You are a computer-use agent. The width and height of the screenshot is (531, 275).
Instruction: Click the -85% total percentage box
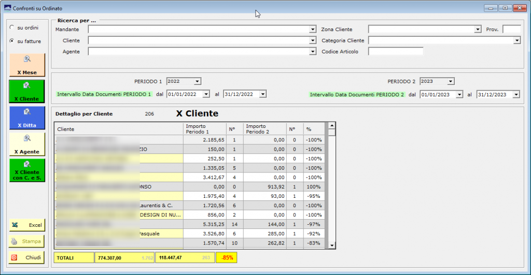(227, 258)
